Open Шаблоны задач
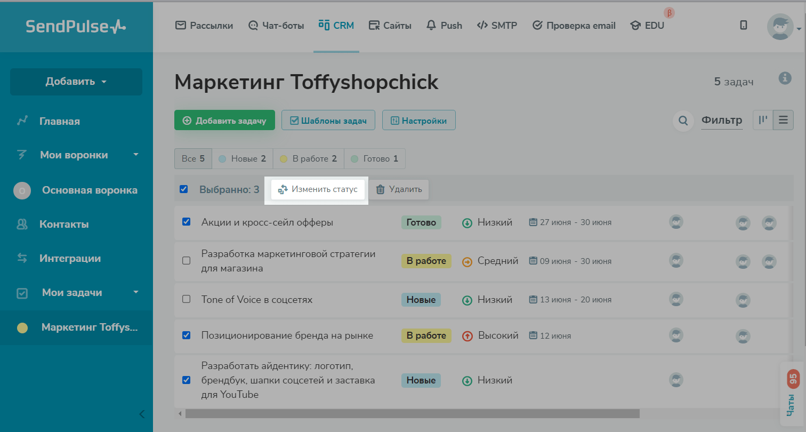Image resolution: width=806 pixels, height=432 pixels. pos(328,121)
